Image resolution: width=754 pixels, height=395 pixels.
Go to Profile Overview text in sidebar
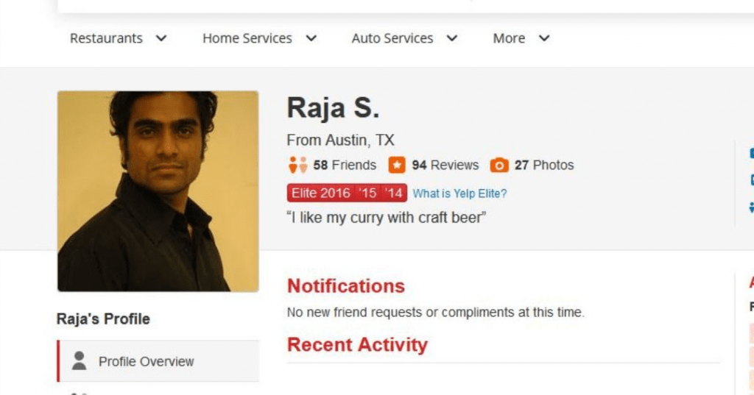pos(146,361)
